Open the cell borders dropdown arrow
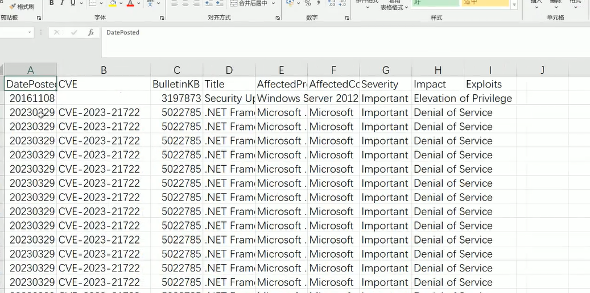 101,3
